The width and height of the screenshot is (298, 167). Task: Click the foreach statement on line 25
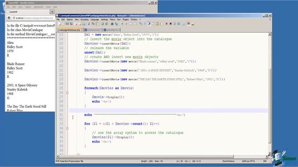tap(109, 88)
